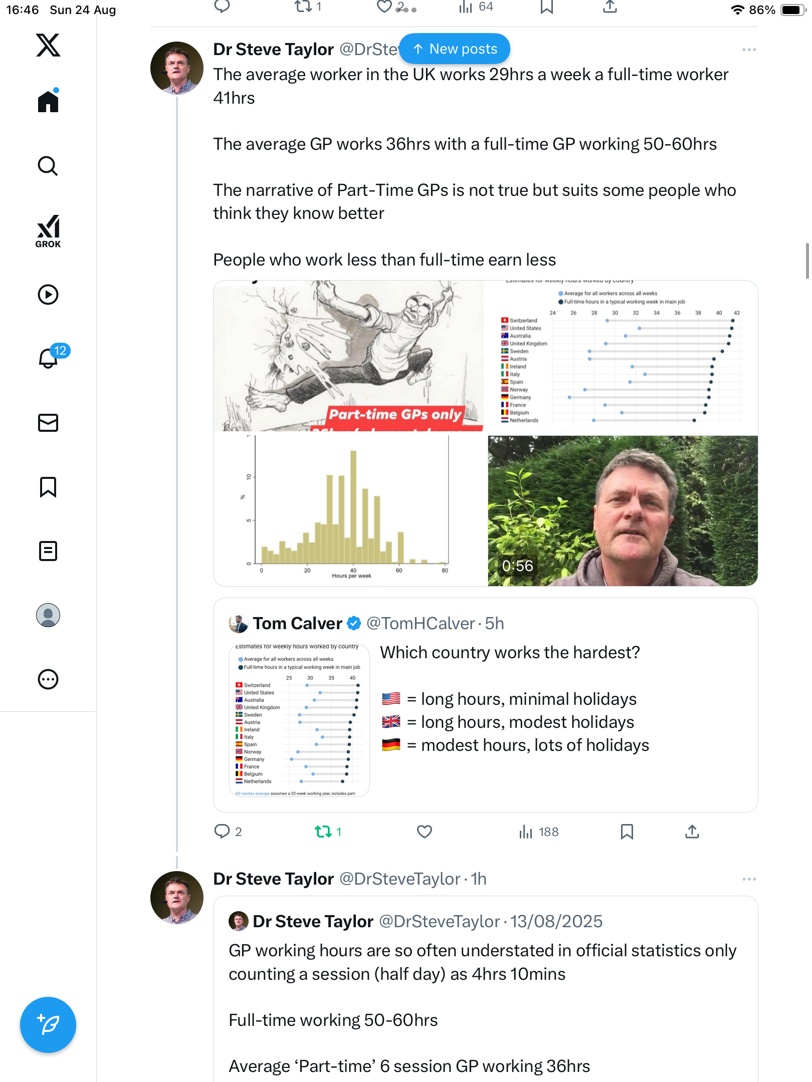The width and height of the screenshot is (812, 1082).
Task: Expand the sidebar More menu
Action: pyautogui.click(x=48, y=679)
